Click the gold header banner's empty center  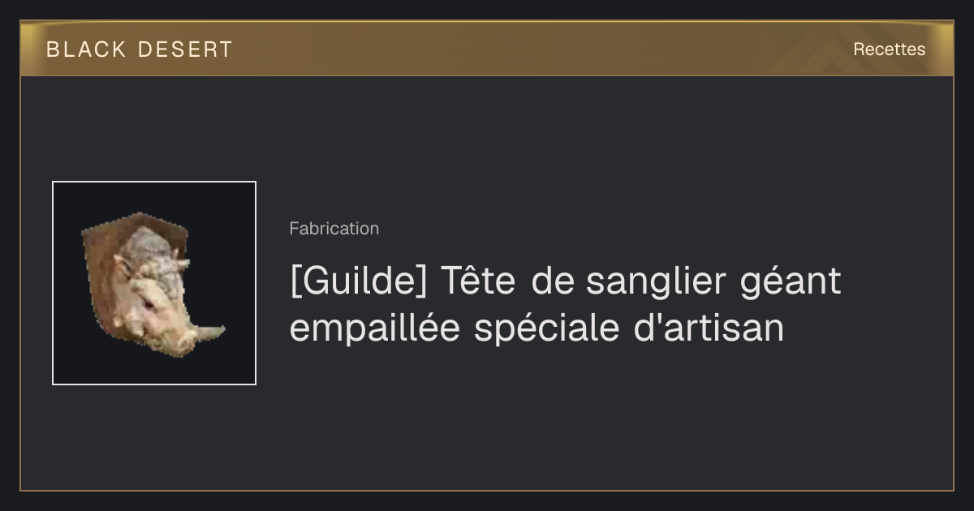point(519,49)
